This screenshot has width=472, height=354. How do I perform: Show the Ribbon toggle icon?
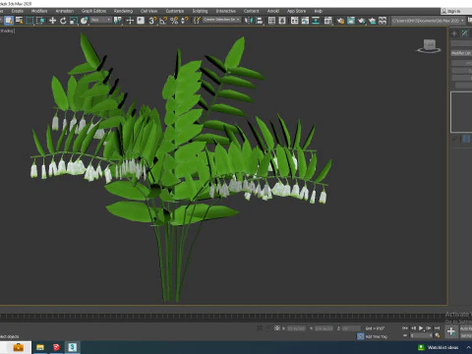[x=295, y=21]
